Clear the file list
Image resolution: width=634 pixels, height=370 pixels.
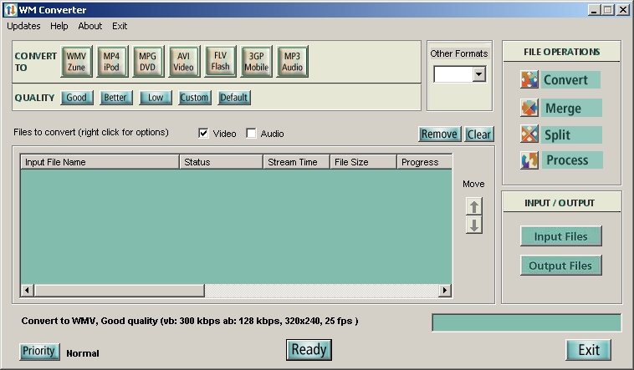(x=479, y=134)
